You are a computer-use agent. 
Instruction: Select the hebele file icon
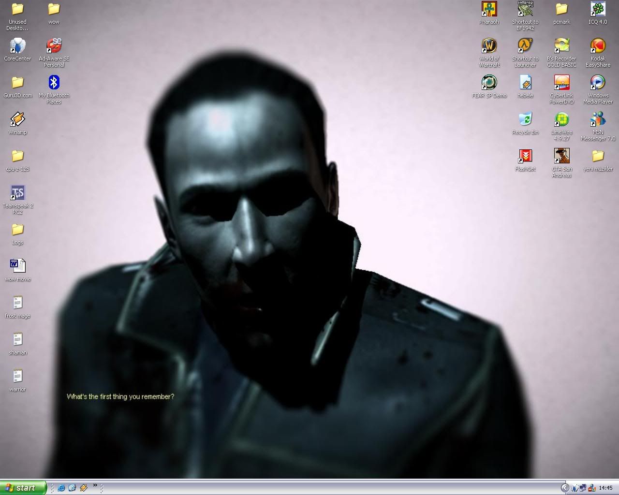(x=525, y=83)
